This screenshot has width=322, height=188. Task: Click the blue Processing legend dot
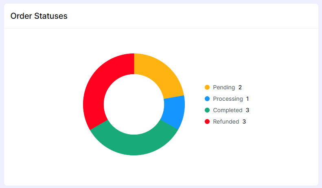[207, 99]
